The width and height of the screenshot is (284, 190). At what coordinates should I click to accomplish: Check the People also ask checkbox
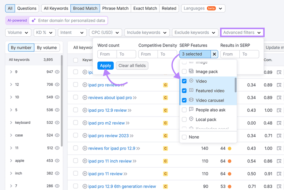point(184,110)
